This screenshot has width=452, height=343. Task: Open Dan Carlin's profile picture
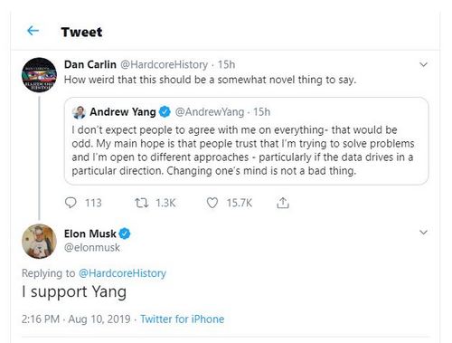[x=39, y=75]
